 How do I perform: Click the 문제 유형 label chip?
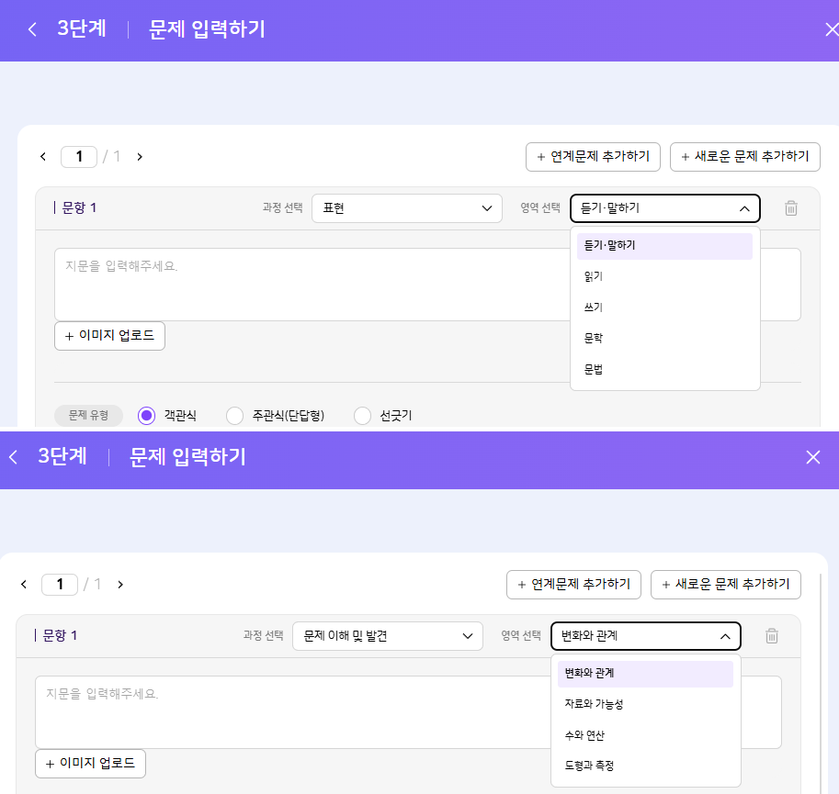pyautogui.click(x=89, y=415)
